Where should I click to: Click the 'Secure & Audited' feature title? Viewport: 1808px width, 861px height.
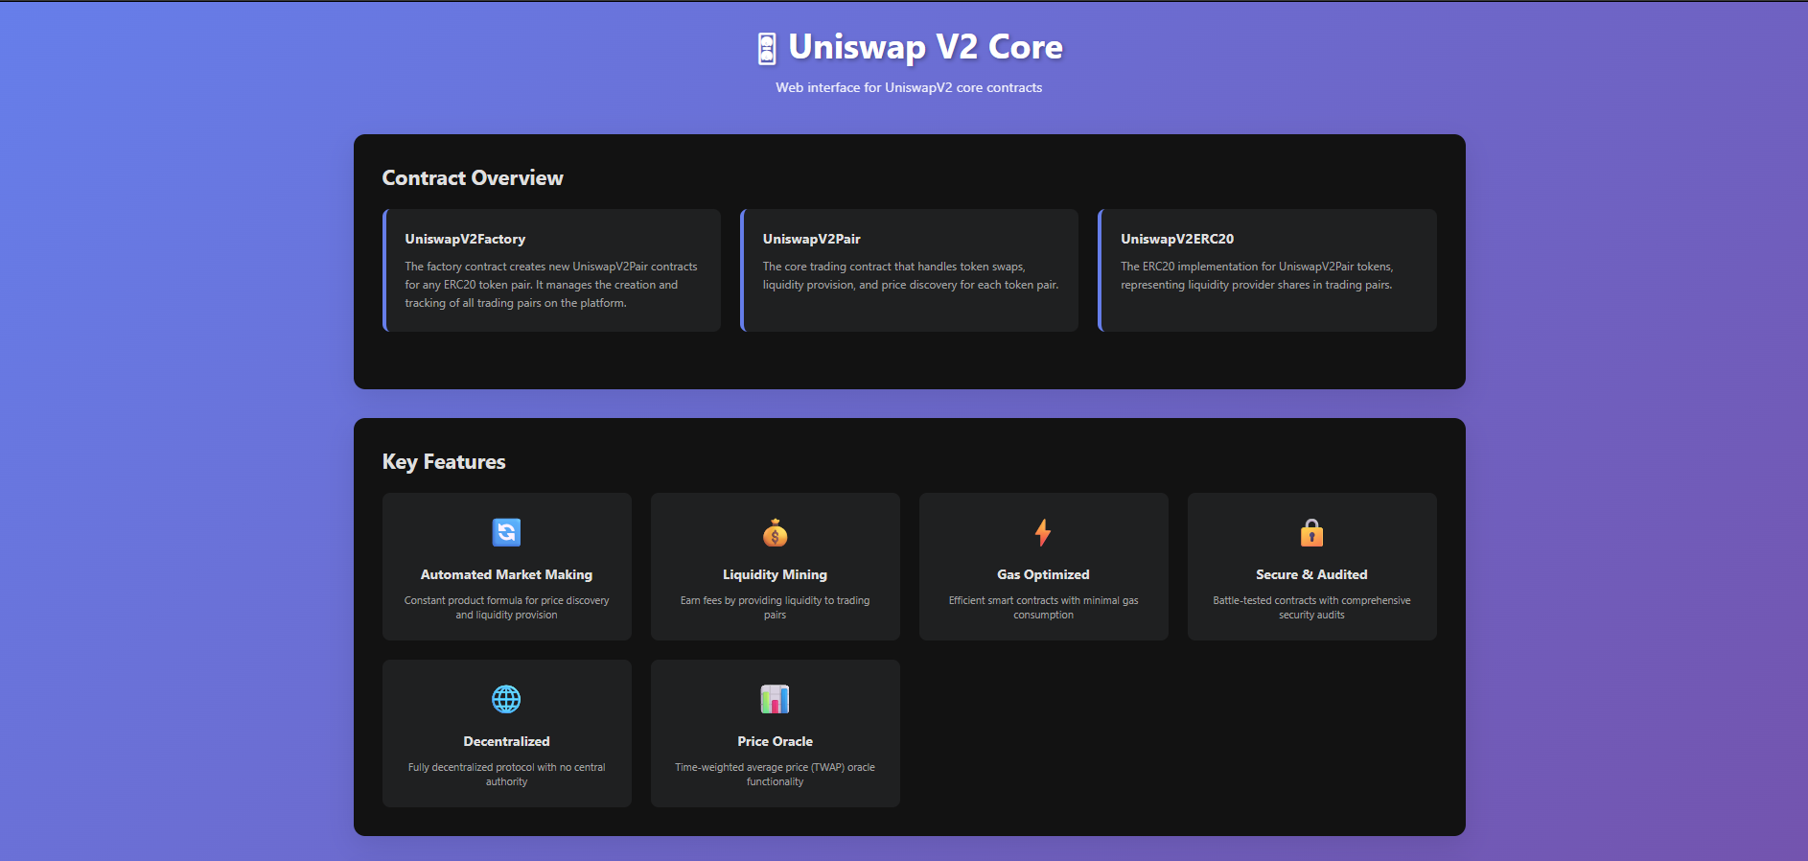(x=1311, y=574)
